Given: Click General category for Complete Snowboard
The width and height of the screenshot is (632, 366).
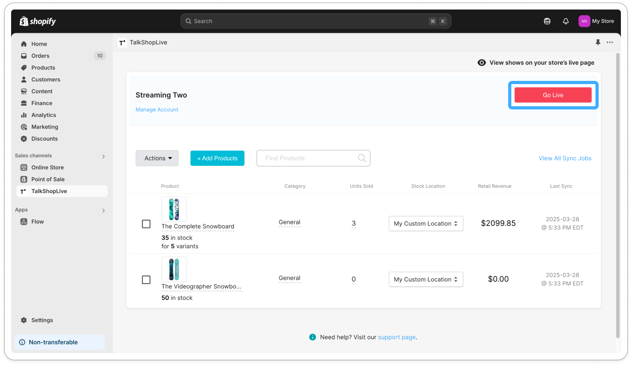Looking at the screenshot, I should click(289, 222).
